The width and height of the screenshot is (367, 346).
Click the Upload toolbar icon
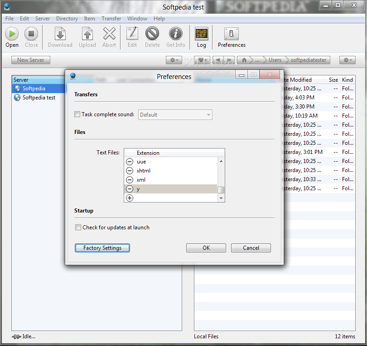point(87,34)
